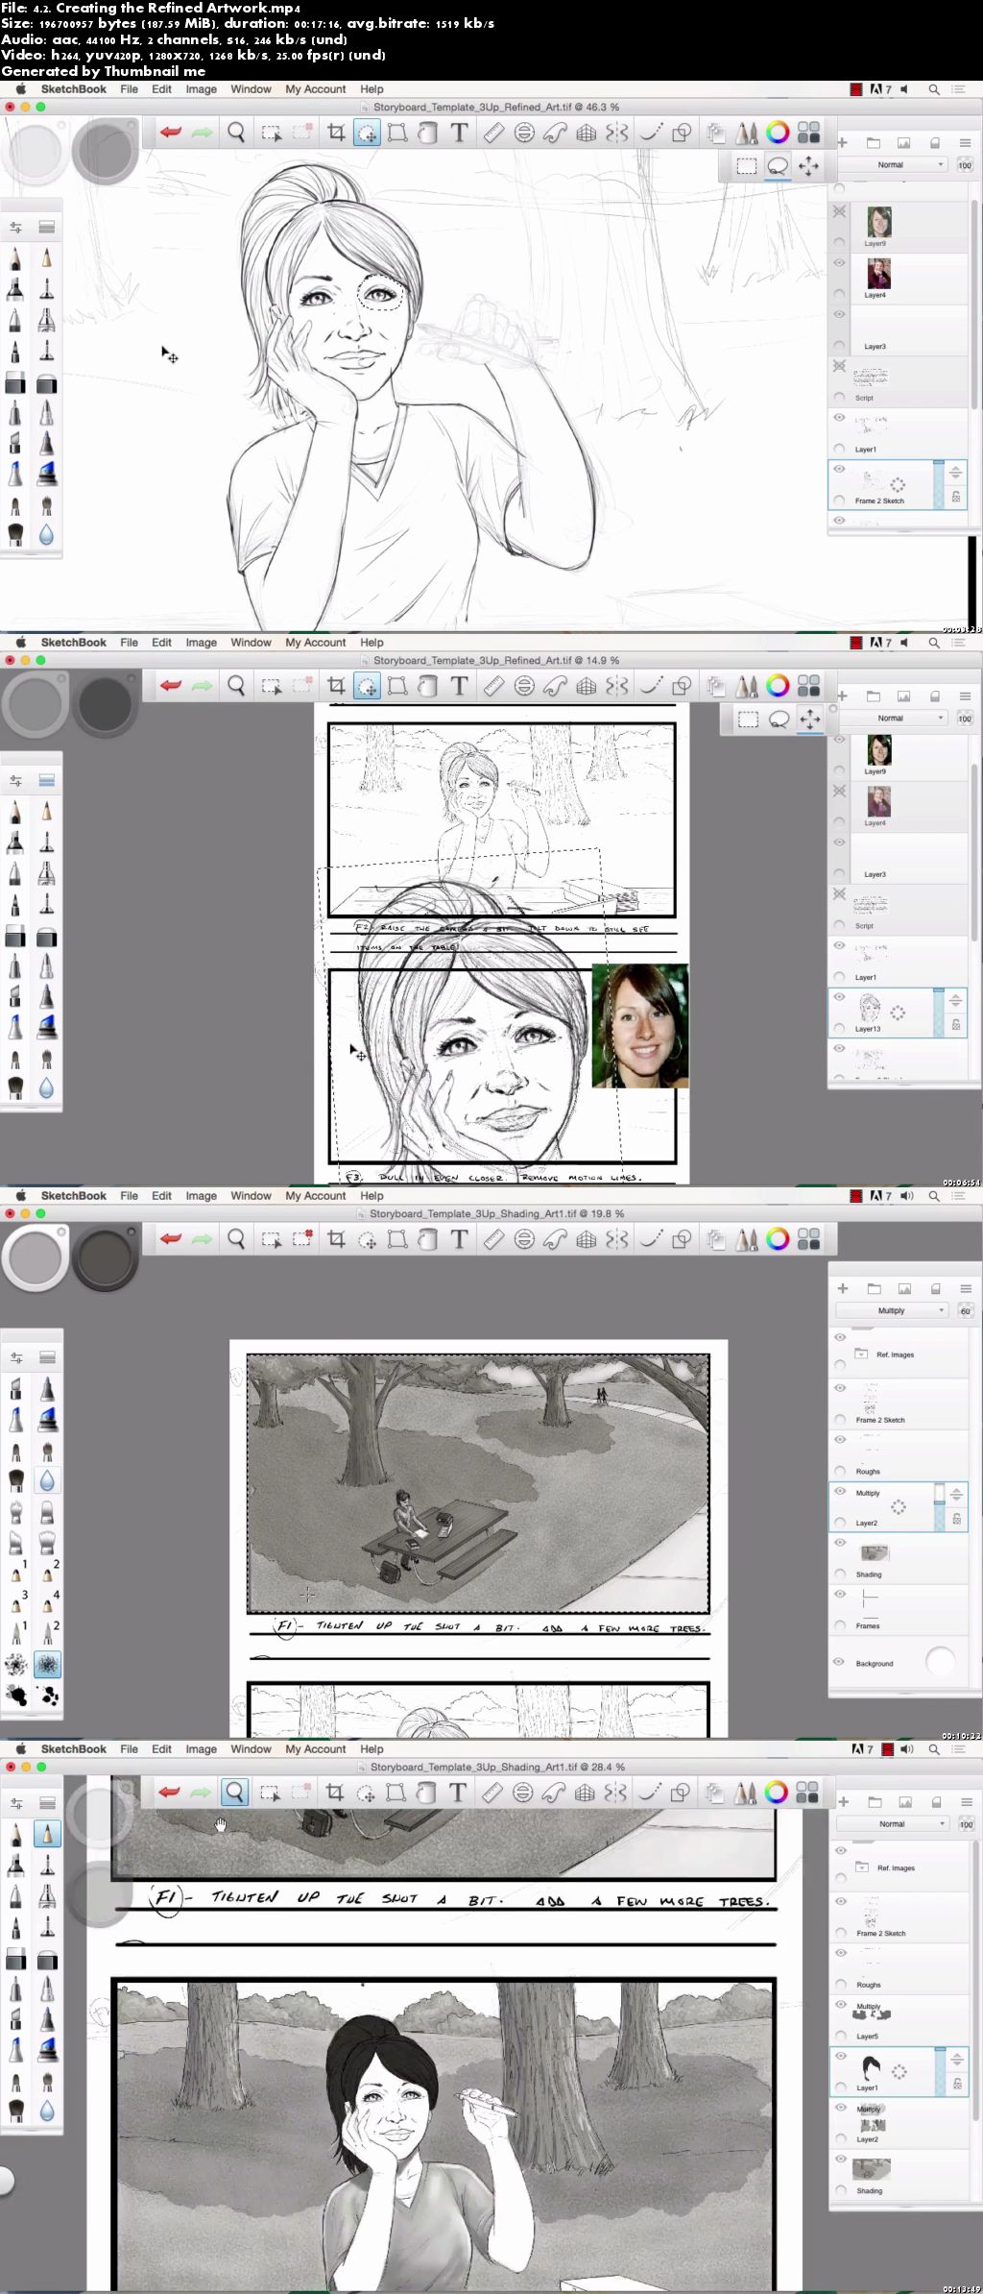This screenshot has height=2294, width=983.
Task: Click the Draw Shapes tool in the 19.8 % window toolbar
Action: pos(682,1239)
